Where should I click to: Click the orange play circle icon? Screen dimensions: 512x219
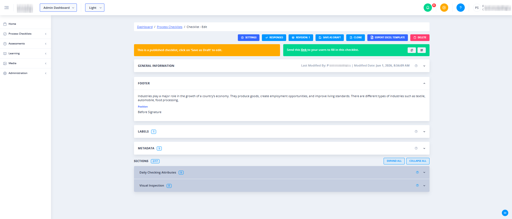pyautogui.click(x=444, y=8)
